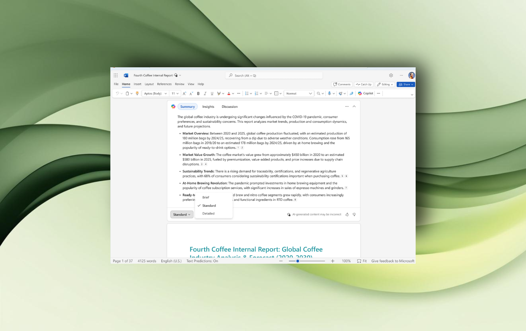Screen dimensions: 526x331
Task: Click the Copilot logo in summary card
Action: pyautogui.click(x=173, y=107)
